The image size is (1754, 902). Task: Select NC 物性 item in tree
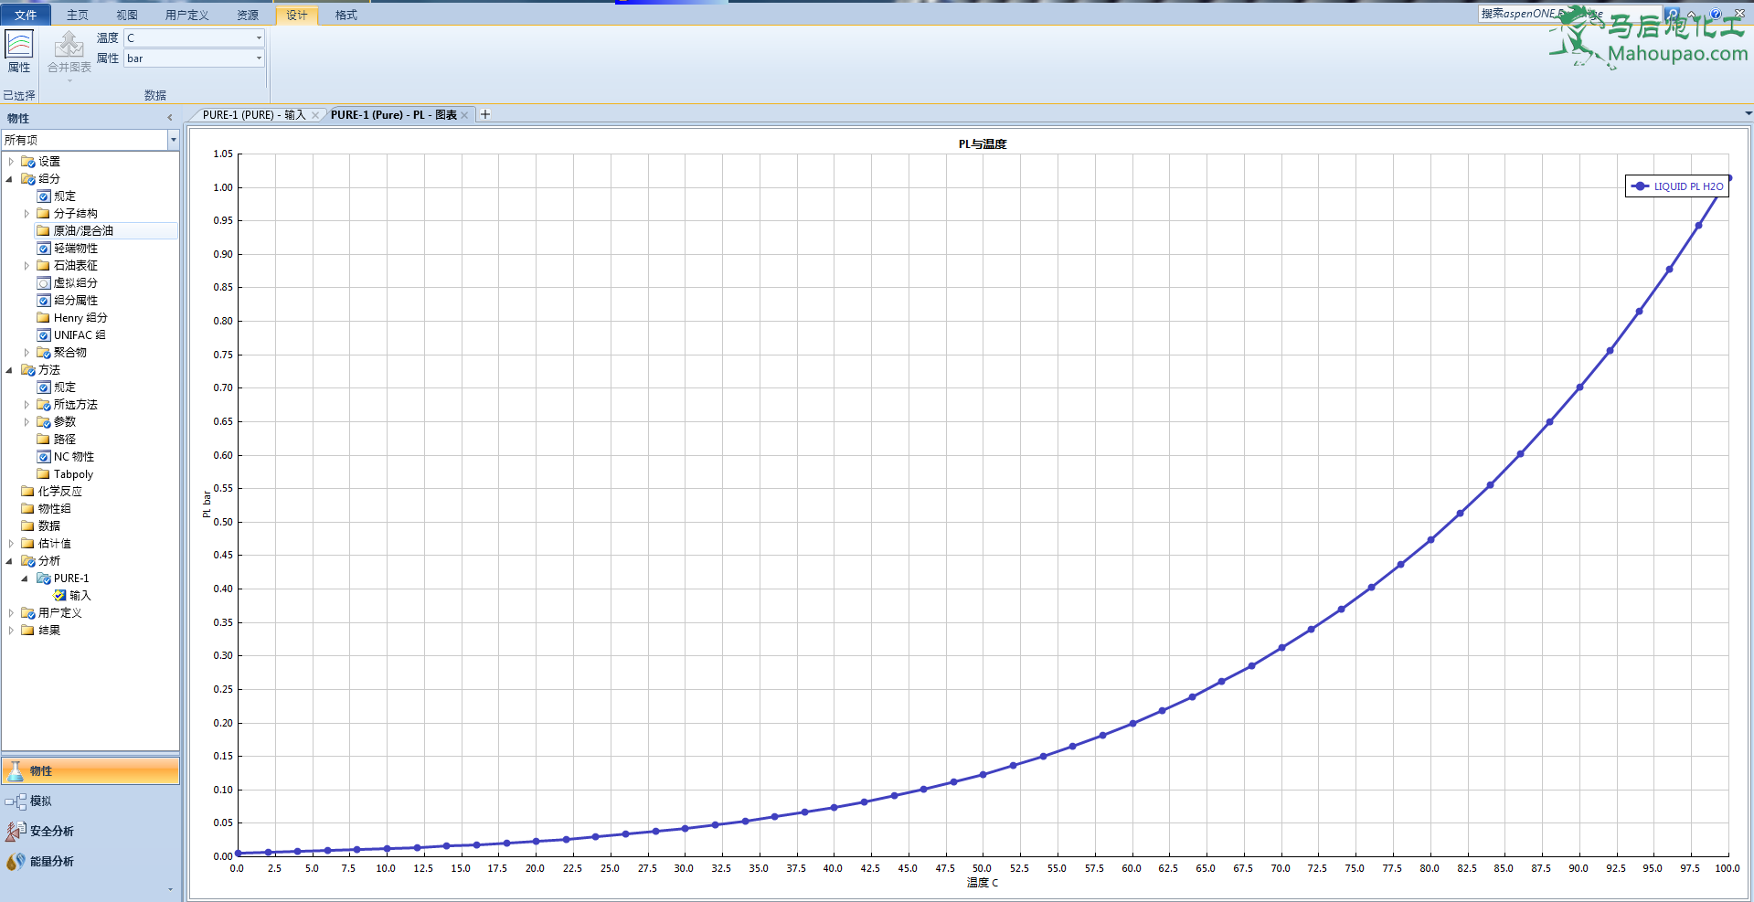coord(73,457)
